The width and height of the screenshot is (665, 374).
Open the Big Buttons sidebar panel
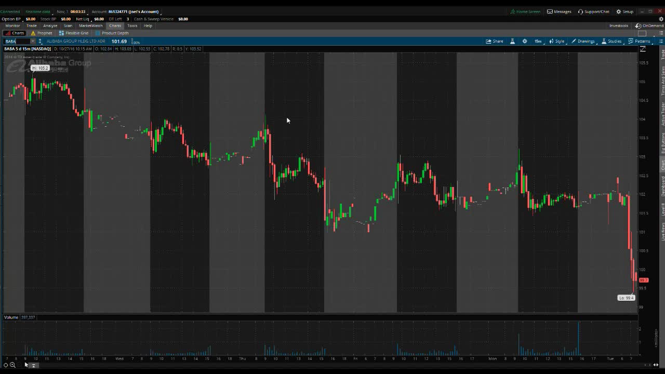point(662,143)
